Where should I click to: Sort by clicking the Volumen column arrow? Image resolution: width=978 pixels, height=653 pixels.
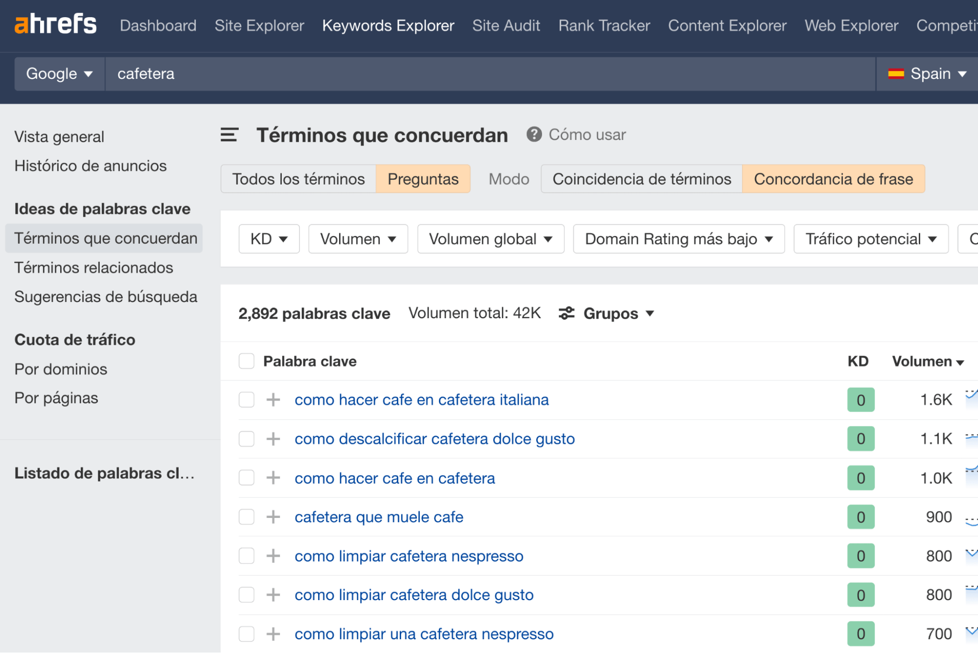pos(960,362)
